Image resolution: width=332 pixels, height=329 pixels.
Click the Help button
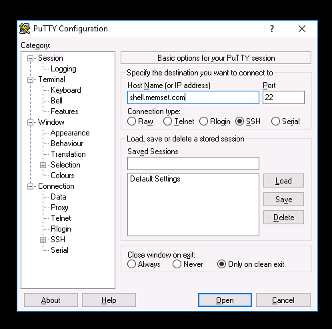pos(109,300)
